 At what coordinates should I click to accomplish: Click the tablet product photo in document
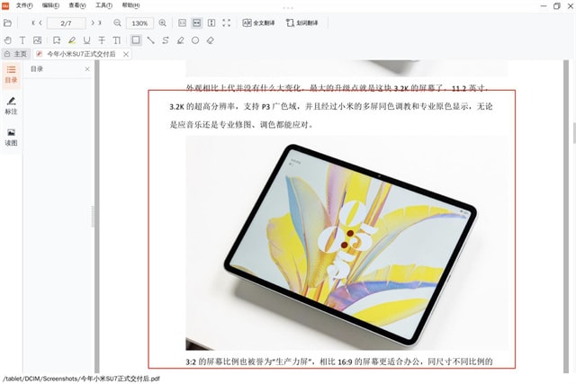[346, 243]
